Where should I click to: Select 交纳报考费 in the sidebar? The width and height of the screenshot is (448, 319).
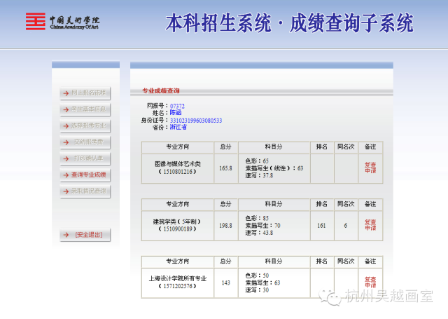(85, 142)
